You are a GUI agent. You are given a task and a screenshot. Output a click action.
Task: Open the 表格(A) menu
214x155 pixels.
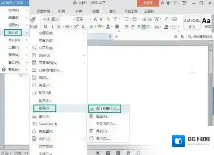coord(15,55)
